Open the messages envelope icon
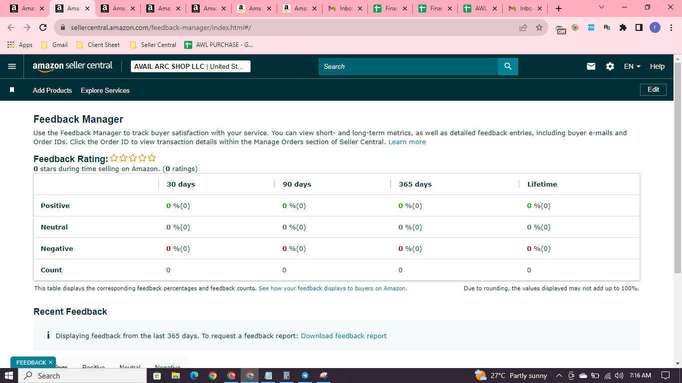The height and width of the screenshot is (383, 682). (591, 66)
